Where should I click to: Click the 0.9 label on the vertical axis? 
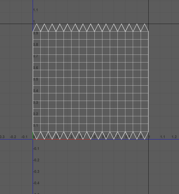click(x=35, y=33)
